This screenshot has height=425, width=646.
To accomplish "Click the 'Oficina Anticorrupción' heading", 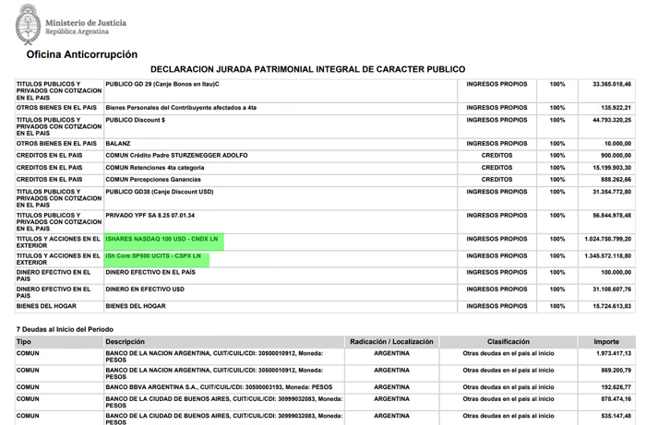I will [x=82, y=54].
